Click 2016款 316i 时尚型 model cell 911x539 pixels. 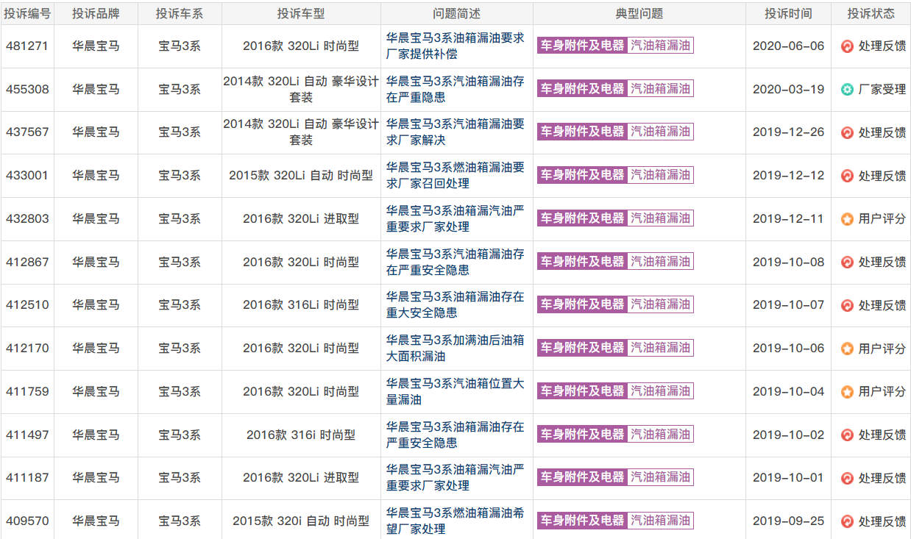(x=301, y=435)
